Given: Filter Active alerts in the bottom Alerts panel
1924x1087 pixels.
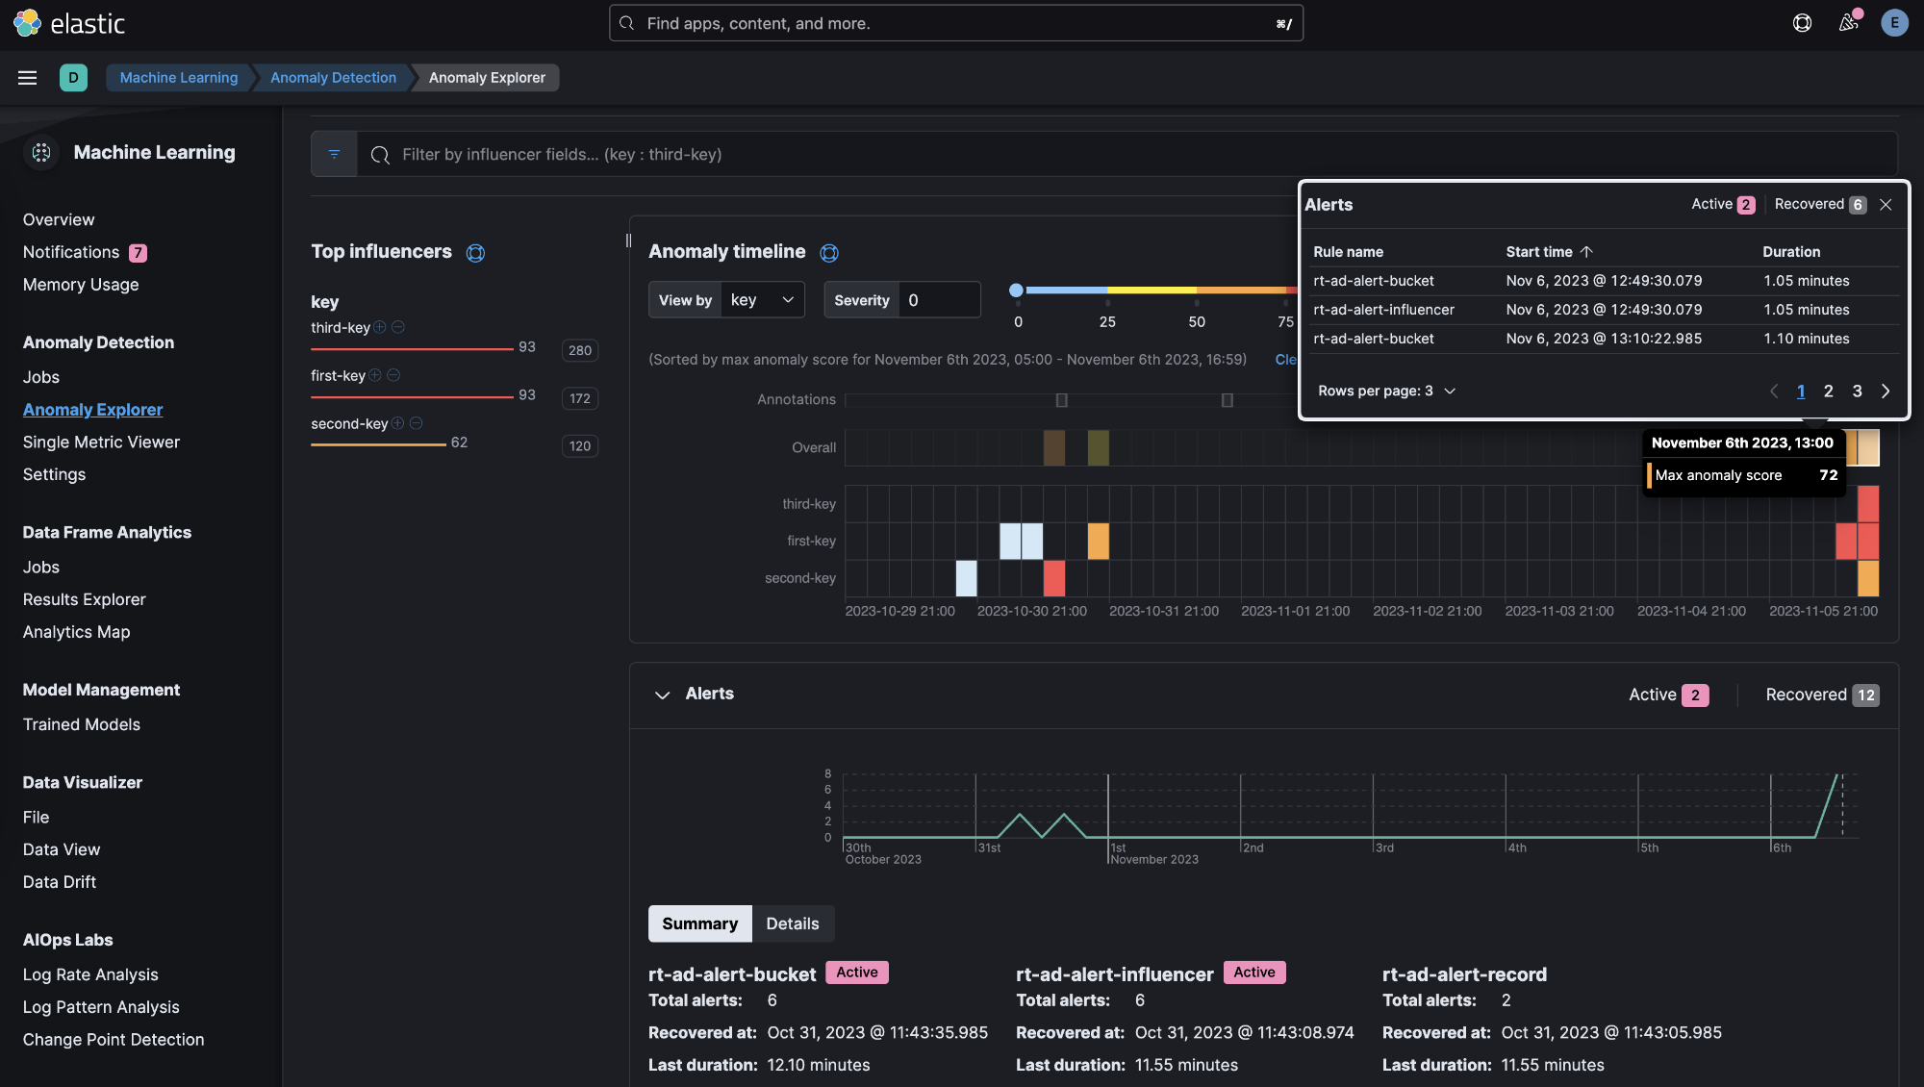Looking at the screenshot, I should tap(1667, 694).
